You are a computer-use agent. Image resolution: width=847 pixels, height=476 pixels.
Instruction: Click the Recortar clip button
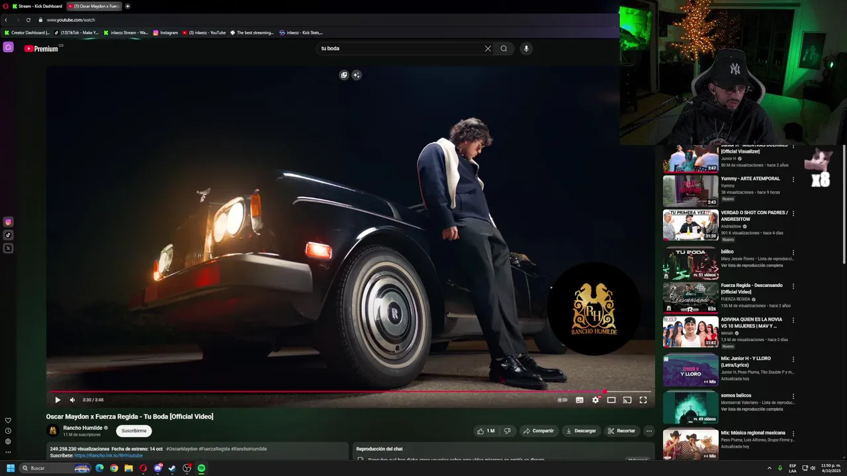621,431
